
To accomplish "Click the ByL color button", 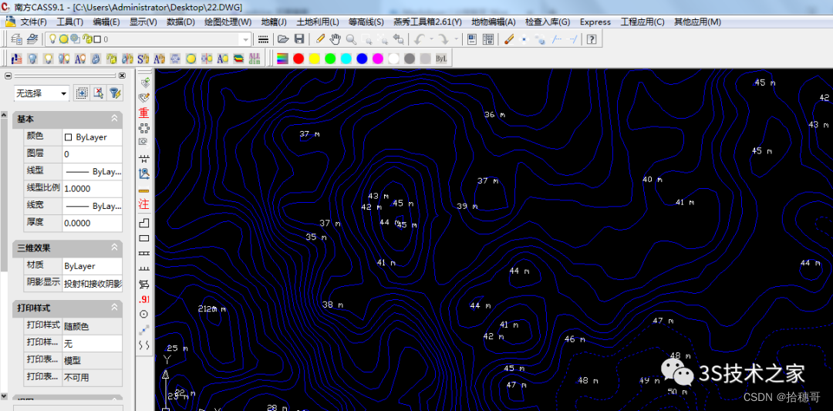I will click(441, 59).
